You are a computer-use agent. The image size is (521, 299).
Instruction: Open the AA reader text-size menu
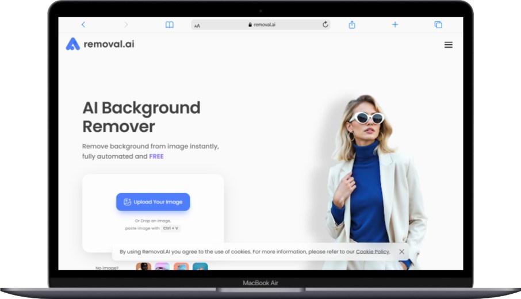pos(197,25)
